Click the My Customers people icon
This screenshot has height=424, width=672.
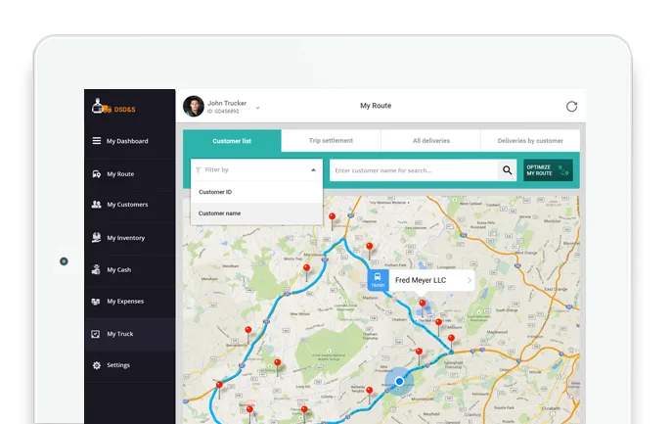(x=97, y=205)
